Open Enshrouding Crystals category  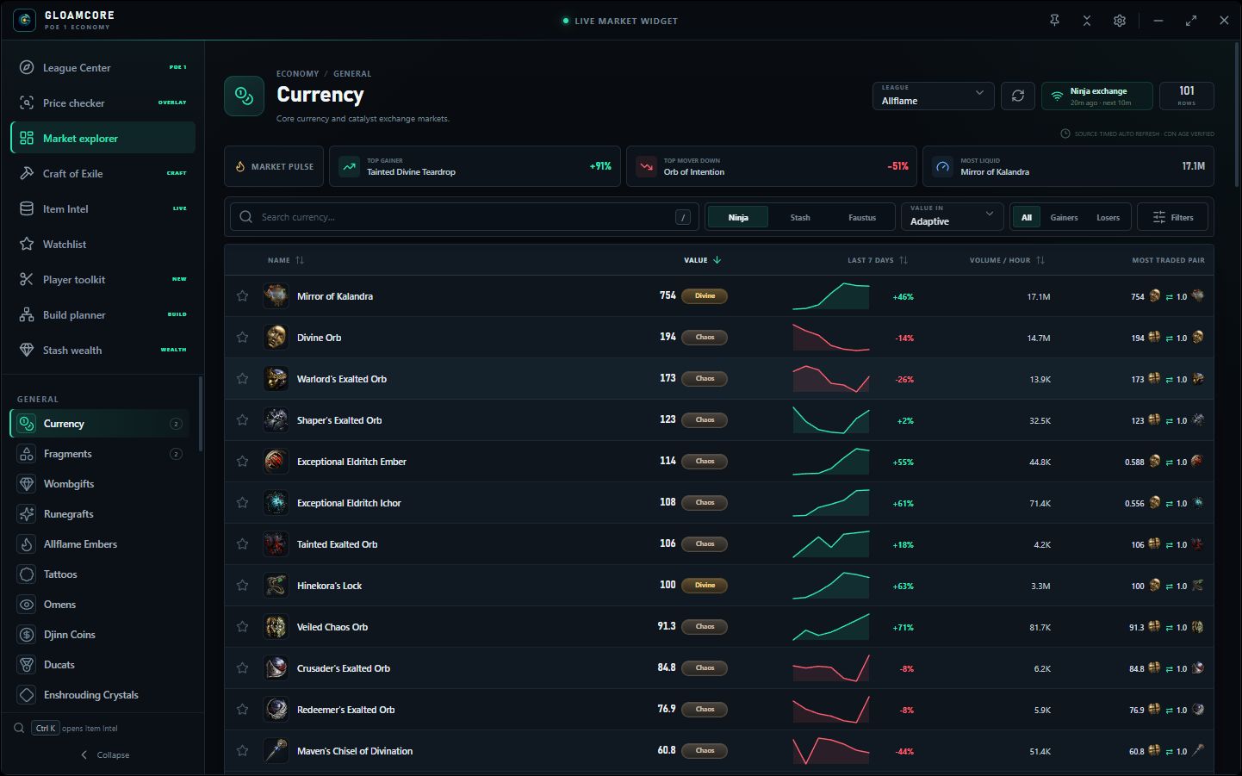[100, 694]
